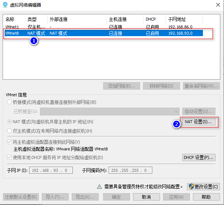Viewport: 224px width, 205px height.
Task: Click 添加网络(E) button
Action: pos(122,86)
